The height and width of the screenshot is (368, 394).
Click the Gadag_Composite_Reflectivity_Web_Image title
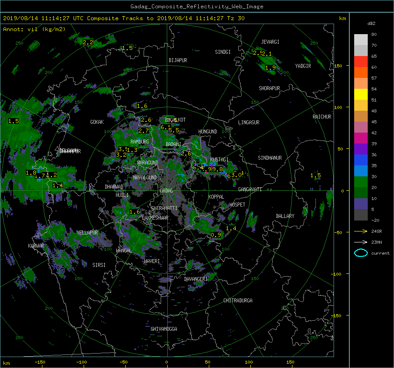point(197,7)
